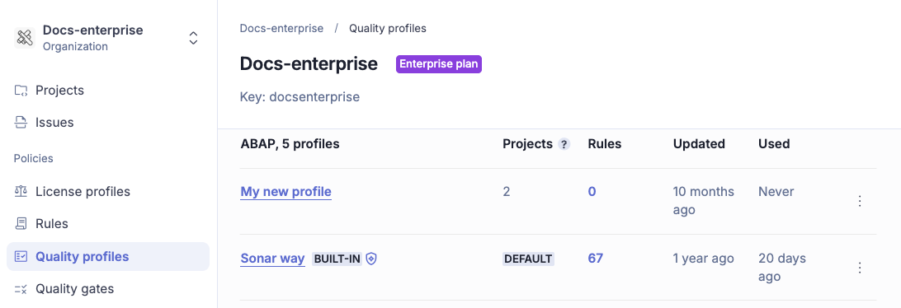Click the Issues icon in sidebar
901x308 pixels.
pos(21,122)
